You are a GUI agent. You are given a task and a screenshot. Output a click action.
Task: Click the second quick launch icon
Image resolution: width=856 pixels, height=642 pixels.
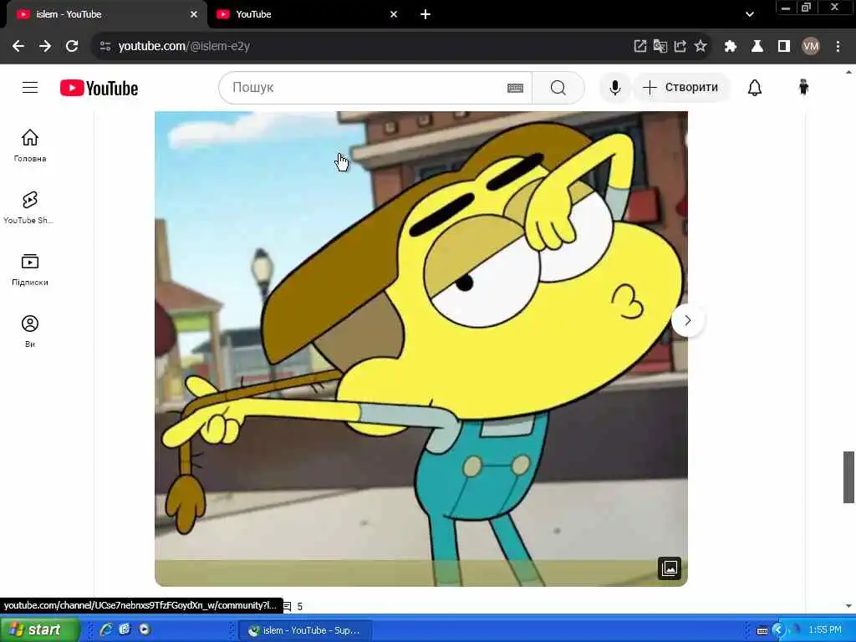[x=125, y=629]
